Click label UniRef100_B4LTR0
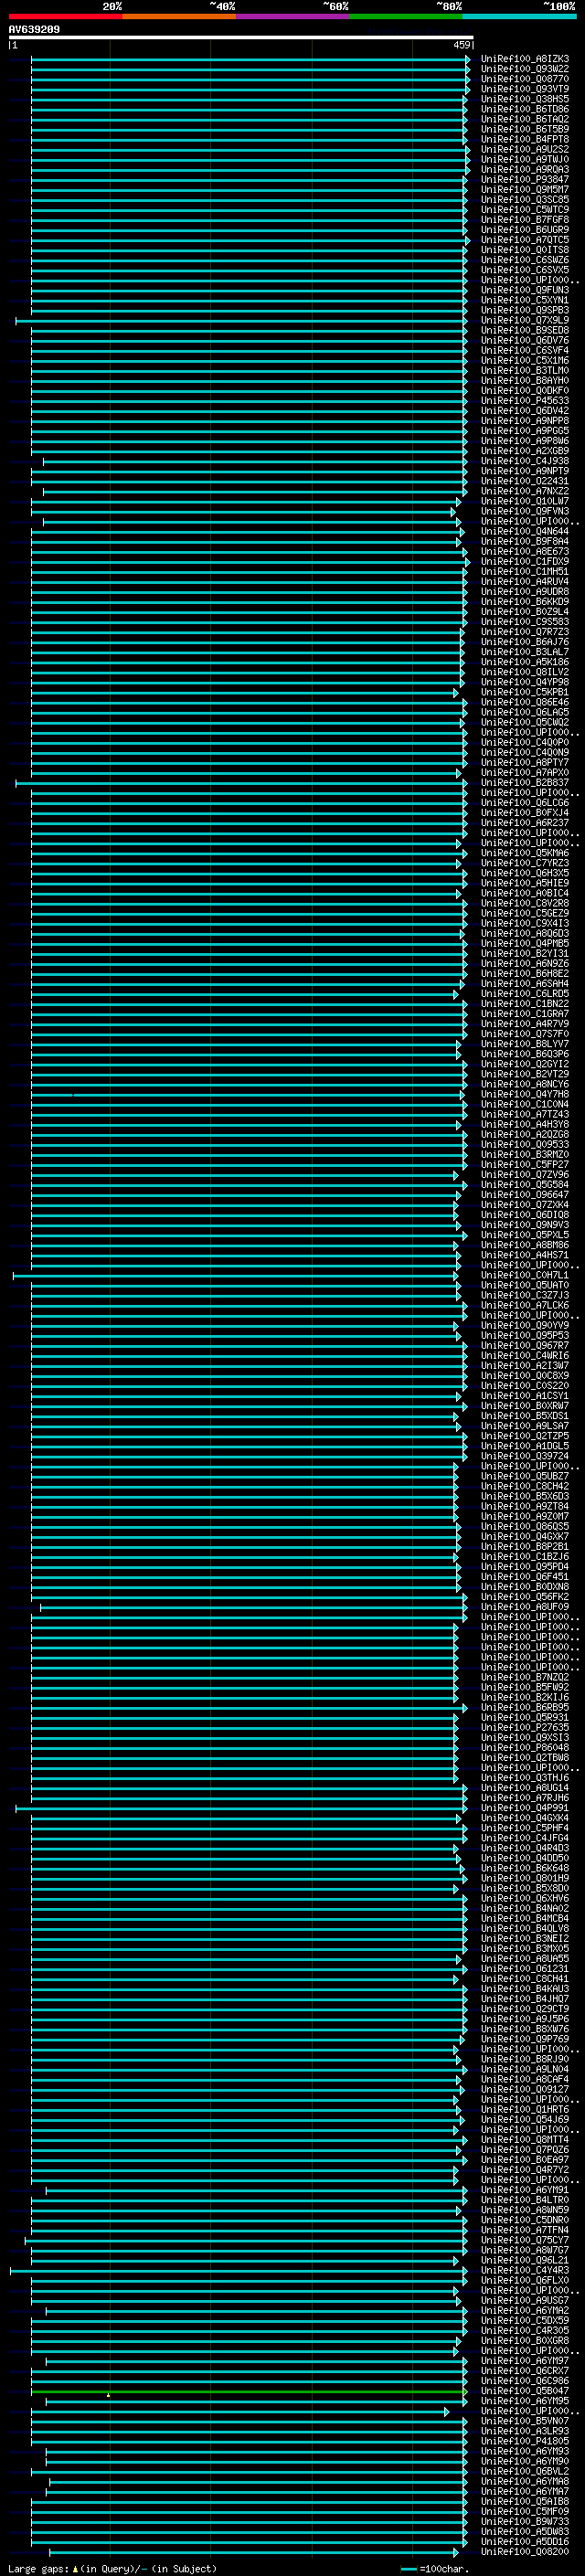Viewport: 585px width, 2576px height. [525, 2200]
